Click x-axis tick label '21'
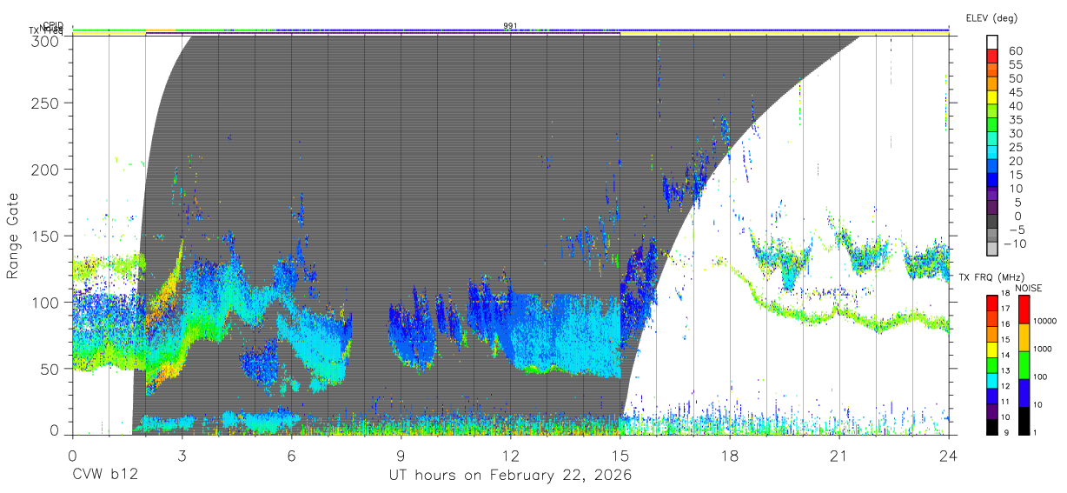Screen dimensions: 1067x493 point(838,456)
